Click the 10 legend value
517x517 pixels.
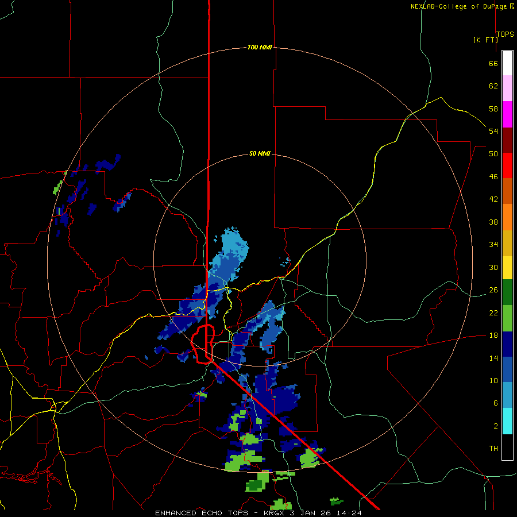coord(493,380)
